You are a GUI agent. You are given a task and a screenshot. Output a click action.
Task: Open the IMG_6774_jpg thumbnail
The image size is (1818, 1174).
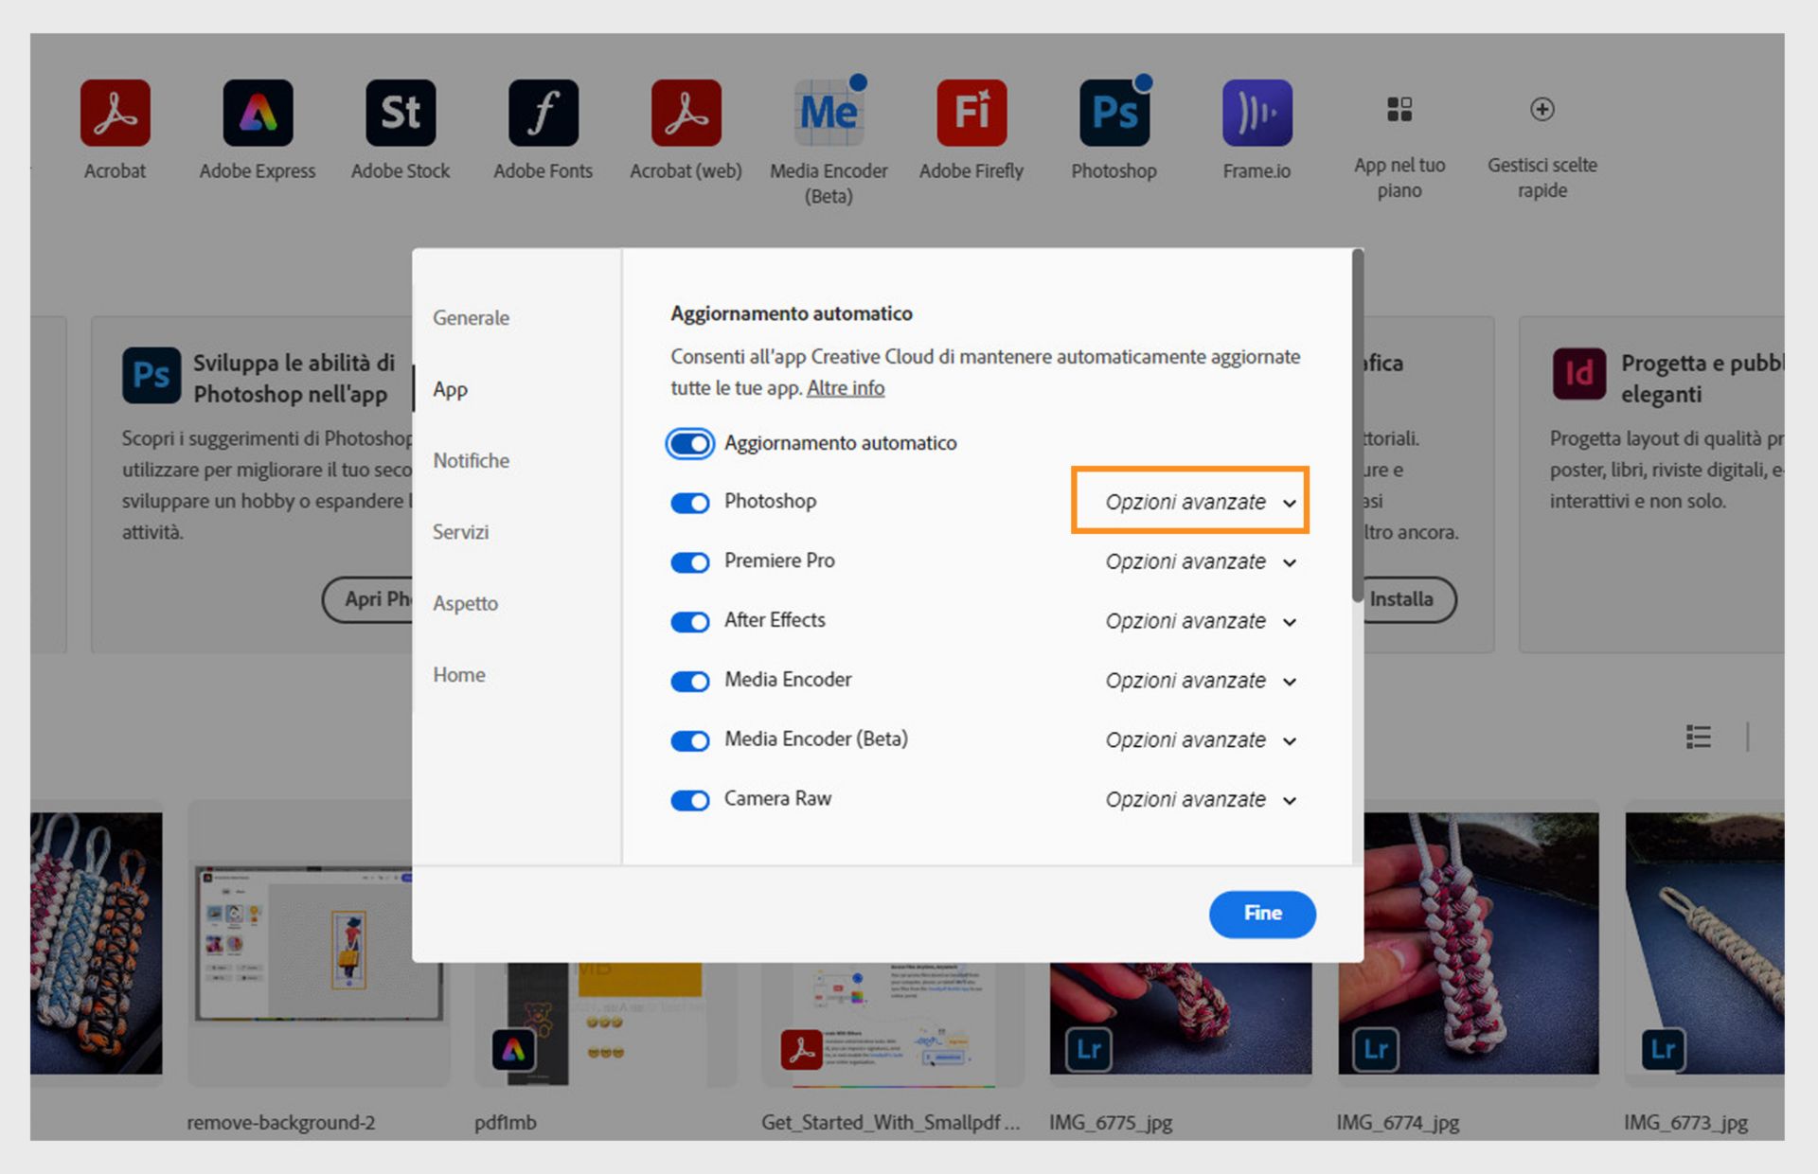tap(1468, 942)
